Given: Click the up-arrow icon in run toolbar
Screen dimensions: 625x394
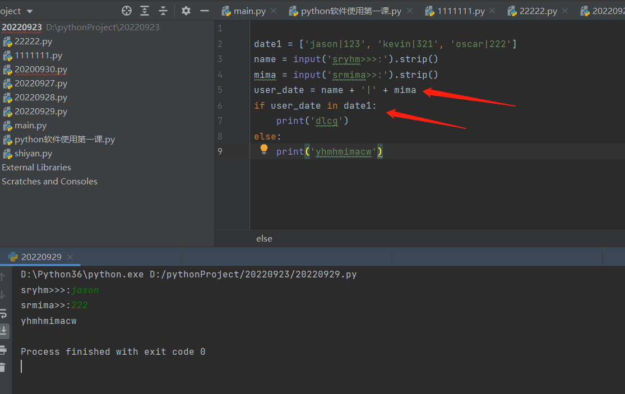Looking at the screenshot, I should [3, 276].
